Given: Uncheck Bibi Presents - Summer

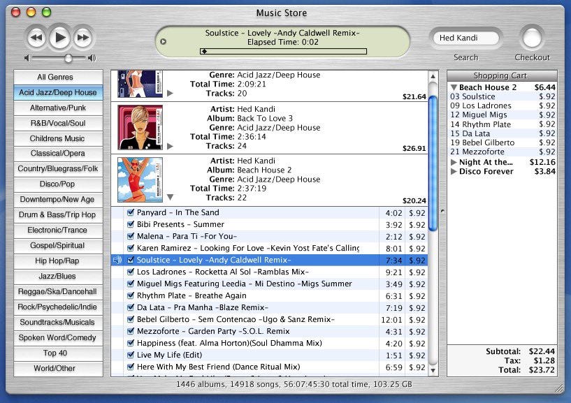Looking at the screenshot, I should (x=131, y=224).
